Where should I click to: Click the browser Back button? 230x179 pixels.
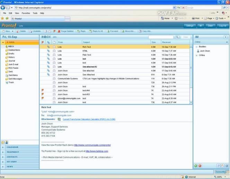[3, 8]
